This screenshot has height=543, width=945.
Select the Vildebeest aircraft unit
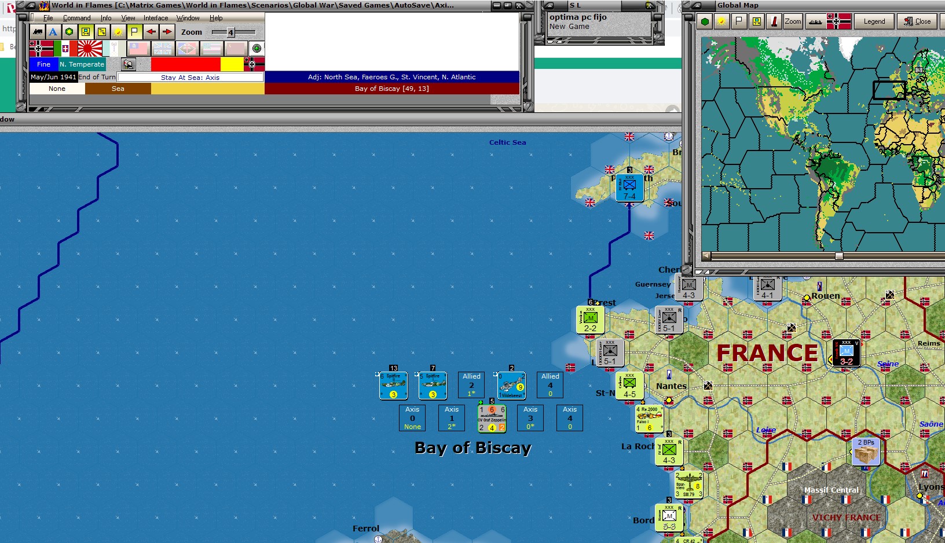click(x=511, y=386)
